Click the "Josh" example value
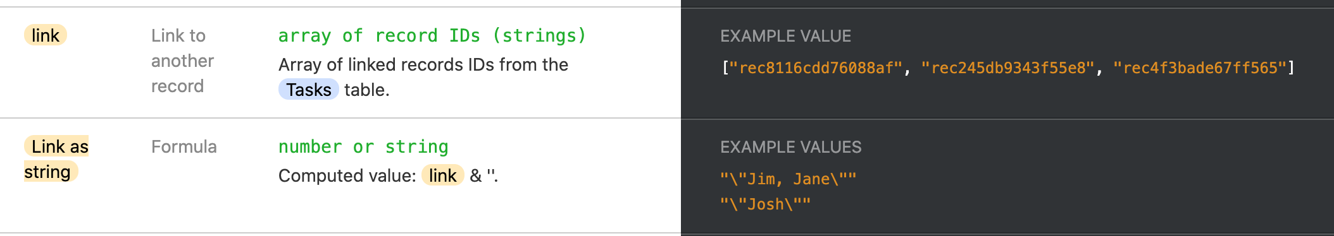1334x236 pixels. click(766, 204)
